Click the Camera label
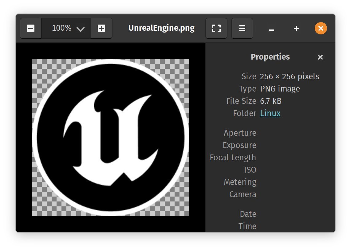 pyautogui.click(x=243, y=194)
